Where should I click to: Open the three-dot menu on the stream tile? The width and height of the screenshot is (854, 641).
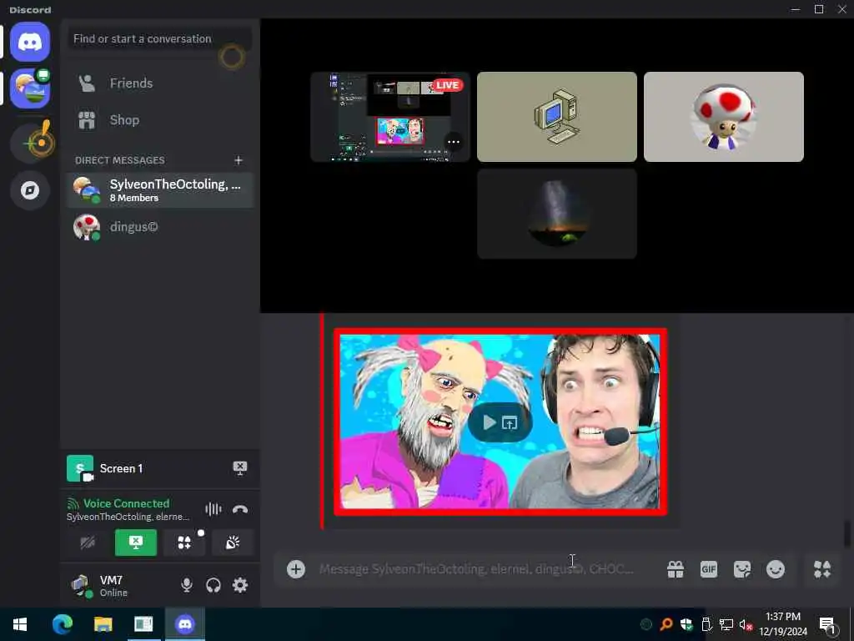click(x=453, y=142)
